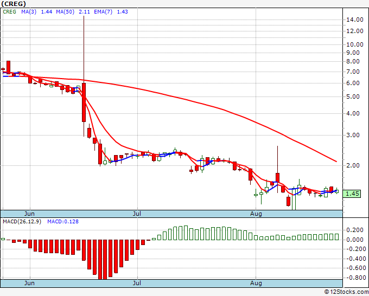The height and width of the screenshot is (296, 369).
Task: Click the MACD:0.128 value label
Action: (x=63, y=222)
